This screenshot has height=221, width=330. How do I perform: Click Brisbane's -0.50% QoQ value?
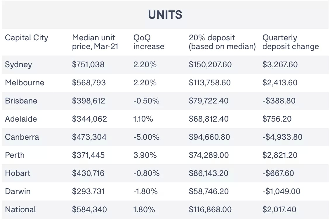tap(146, 101)
